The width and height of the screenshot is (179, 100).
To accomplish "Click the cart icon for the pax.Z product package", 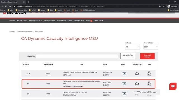I will [x=124, y=84].
